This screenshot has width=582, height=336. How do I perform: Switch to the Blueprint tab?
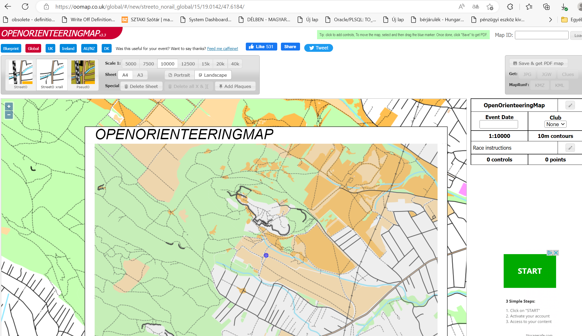point(11,48)
